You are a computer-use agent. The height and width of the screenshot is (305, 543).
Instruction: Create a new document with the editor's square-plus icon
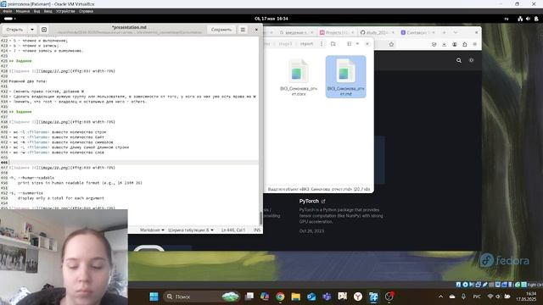tap(44, 30)
